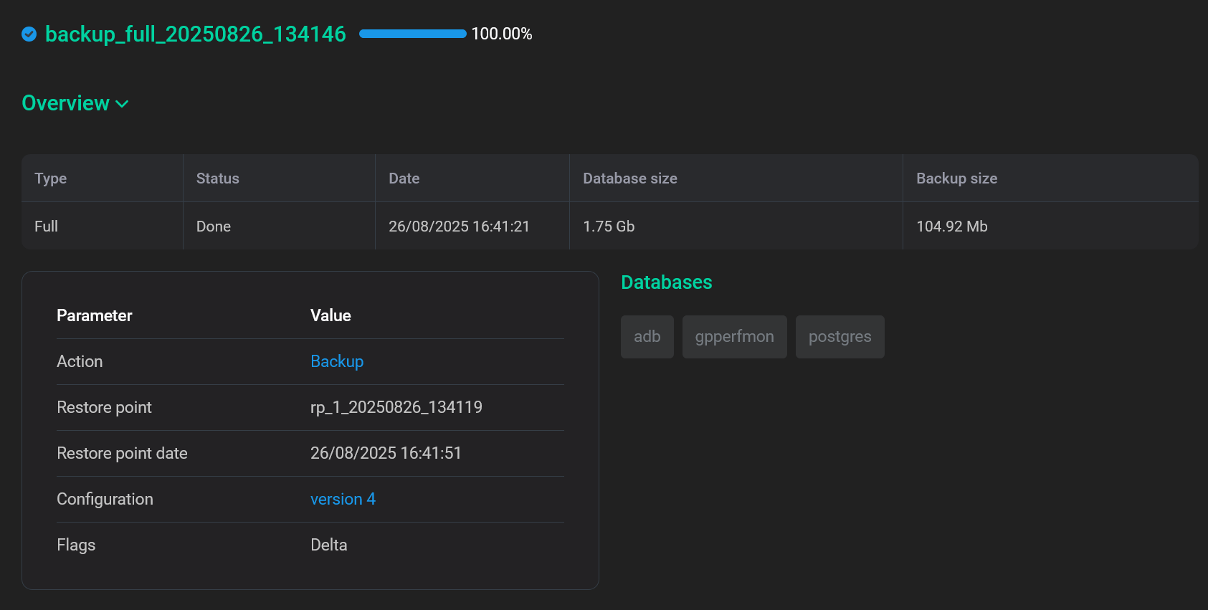Click the Overview heading
The height and width of the screenshot is (610, 1208).
pos(66,103)
